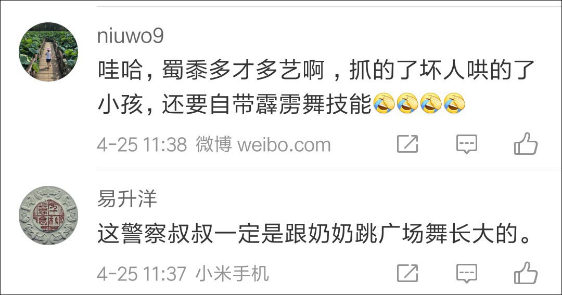
Task: Like niuwo9's comment with thumbs-up icon
Action: [526, 143]
